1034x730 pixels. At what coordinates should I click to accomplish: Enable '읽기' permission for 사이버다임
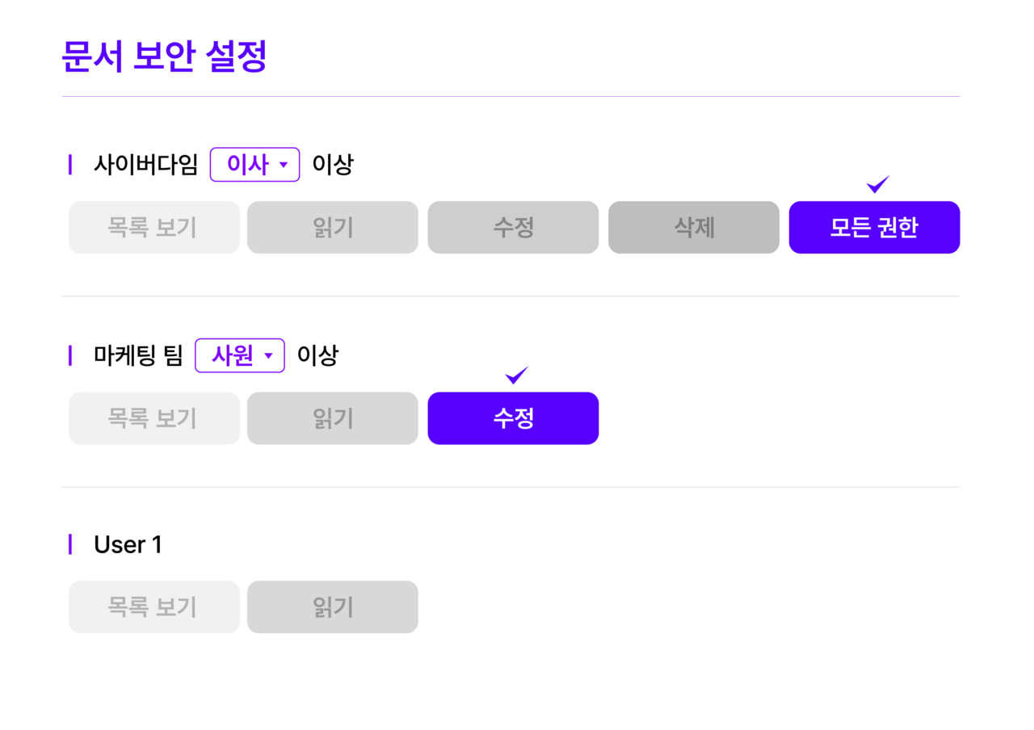(333, 228)
